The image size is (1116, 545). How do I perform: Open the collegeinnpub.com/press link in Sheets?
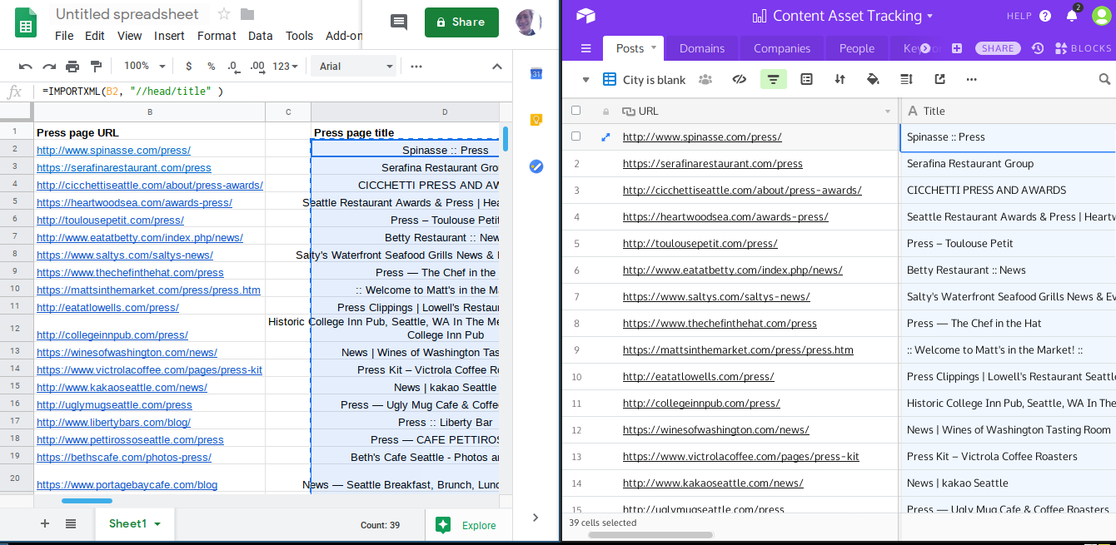pyautogui.click(x=112, y=334)
